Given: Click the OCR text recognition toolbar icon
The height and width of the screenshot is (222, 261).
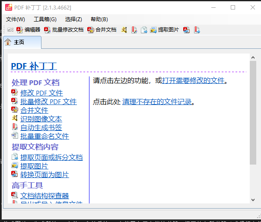Looking at the screenshot, I should pyautogui.click(x=124, y=30).
